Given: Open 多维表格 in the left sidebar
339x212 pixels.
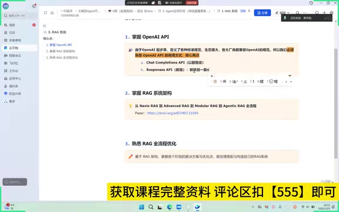Looking at the screenshot, I should tap(19, 40).
